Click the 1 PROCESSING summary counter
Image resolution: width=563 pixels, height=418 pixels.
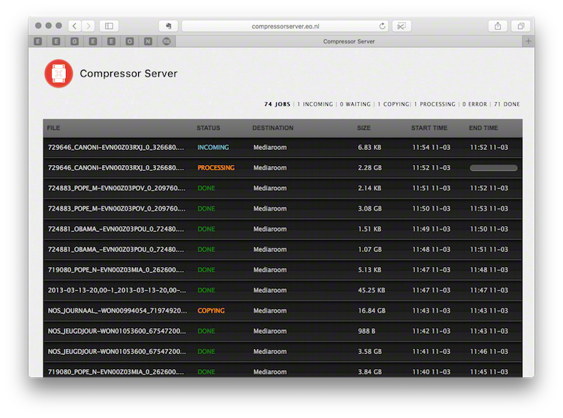tap(435, 104)
